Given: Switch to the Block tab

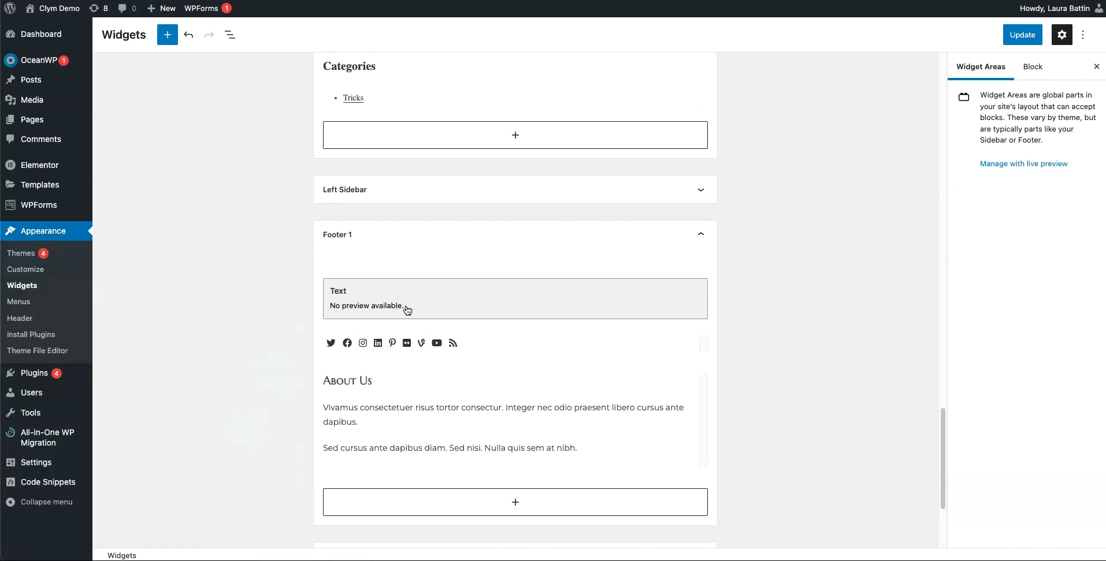Looking at the screenshot, I should [1033, 66].
